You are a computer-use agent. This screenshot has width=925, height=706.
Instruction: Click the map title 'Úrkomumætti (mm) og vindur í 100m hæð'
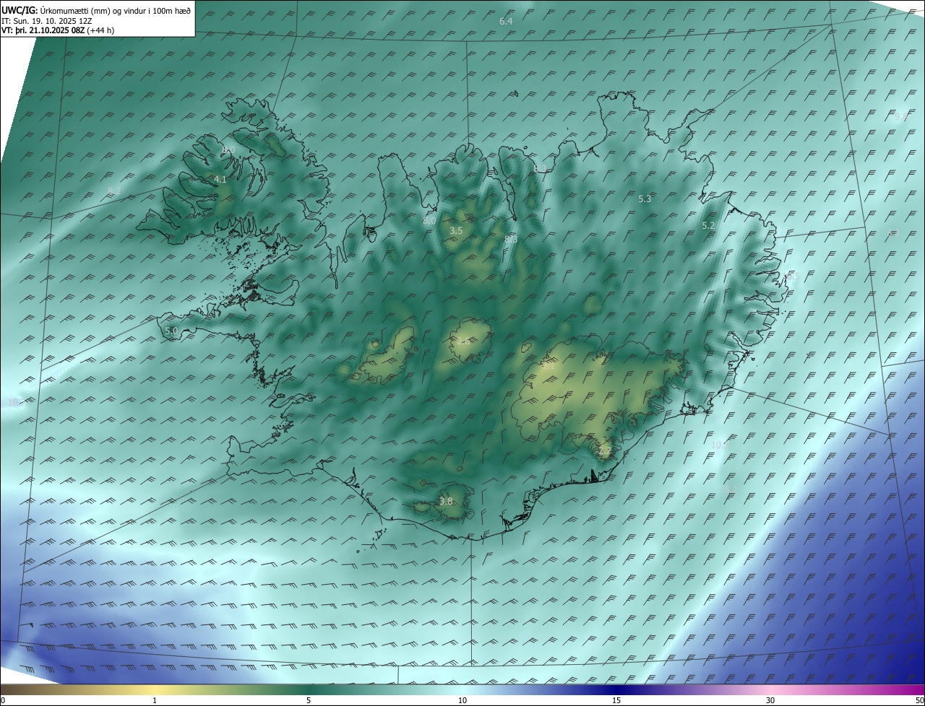click(116, 11)
